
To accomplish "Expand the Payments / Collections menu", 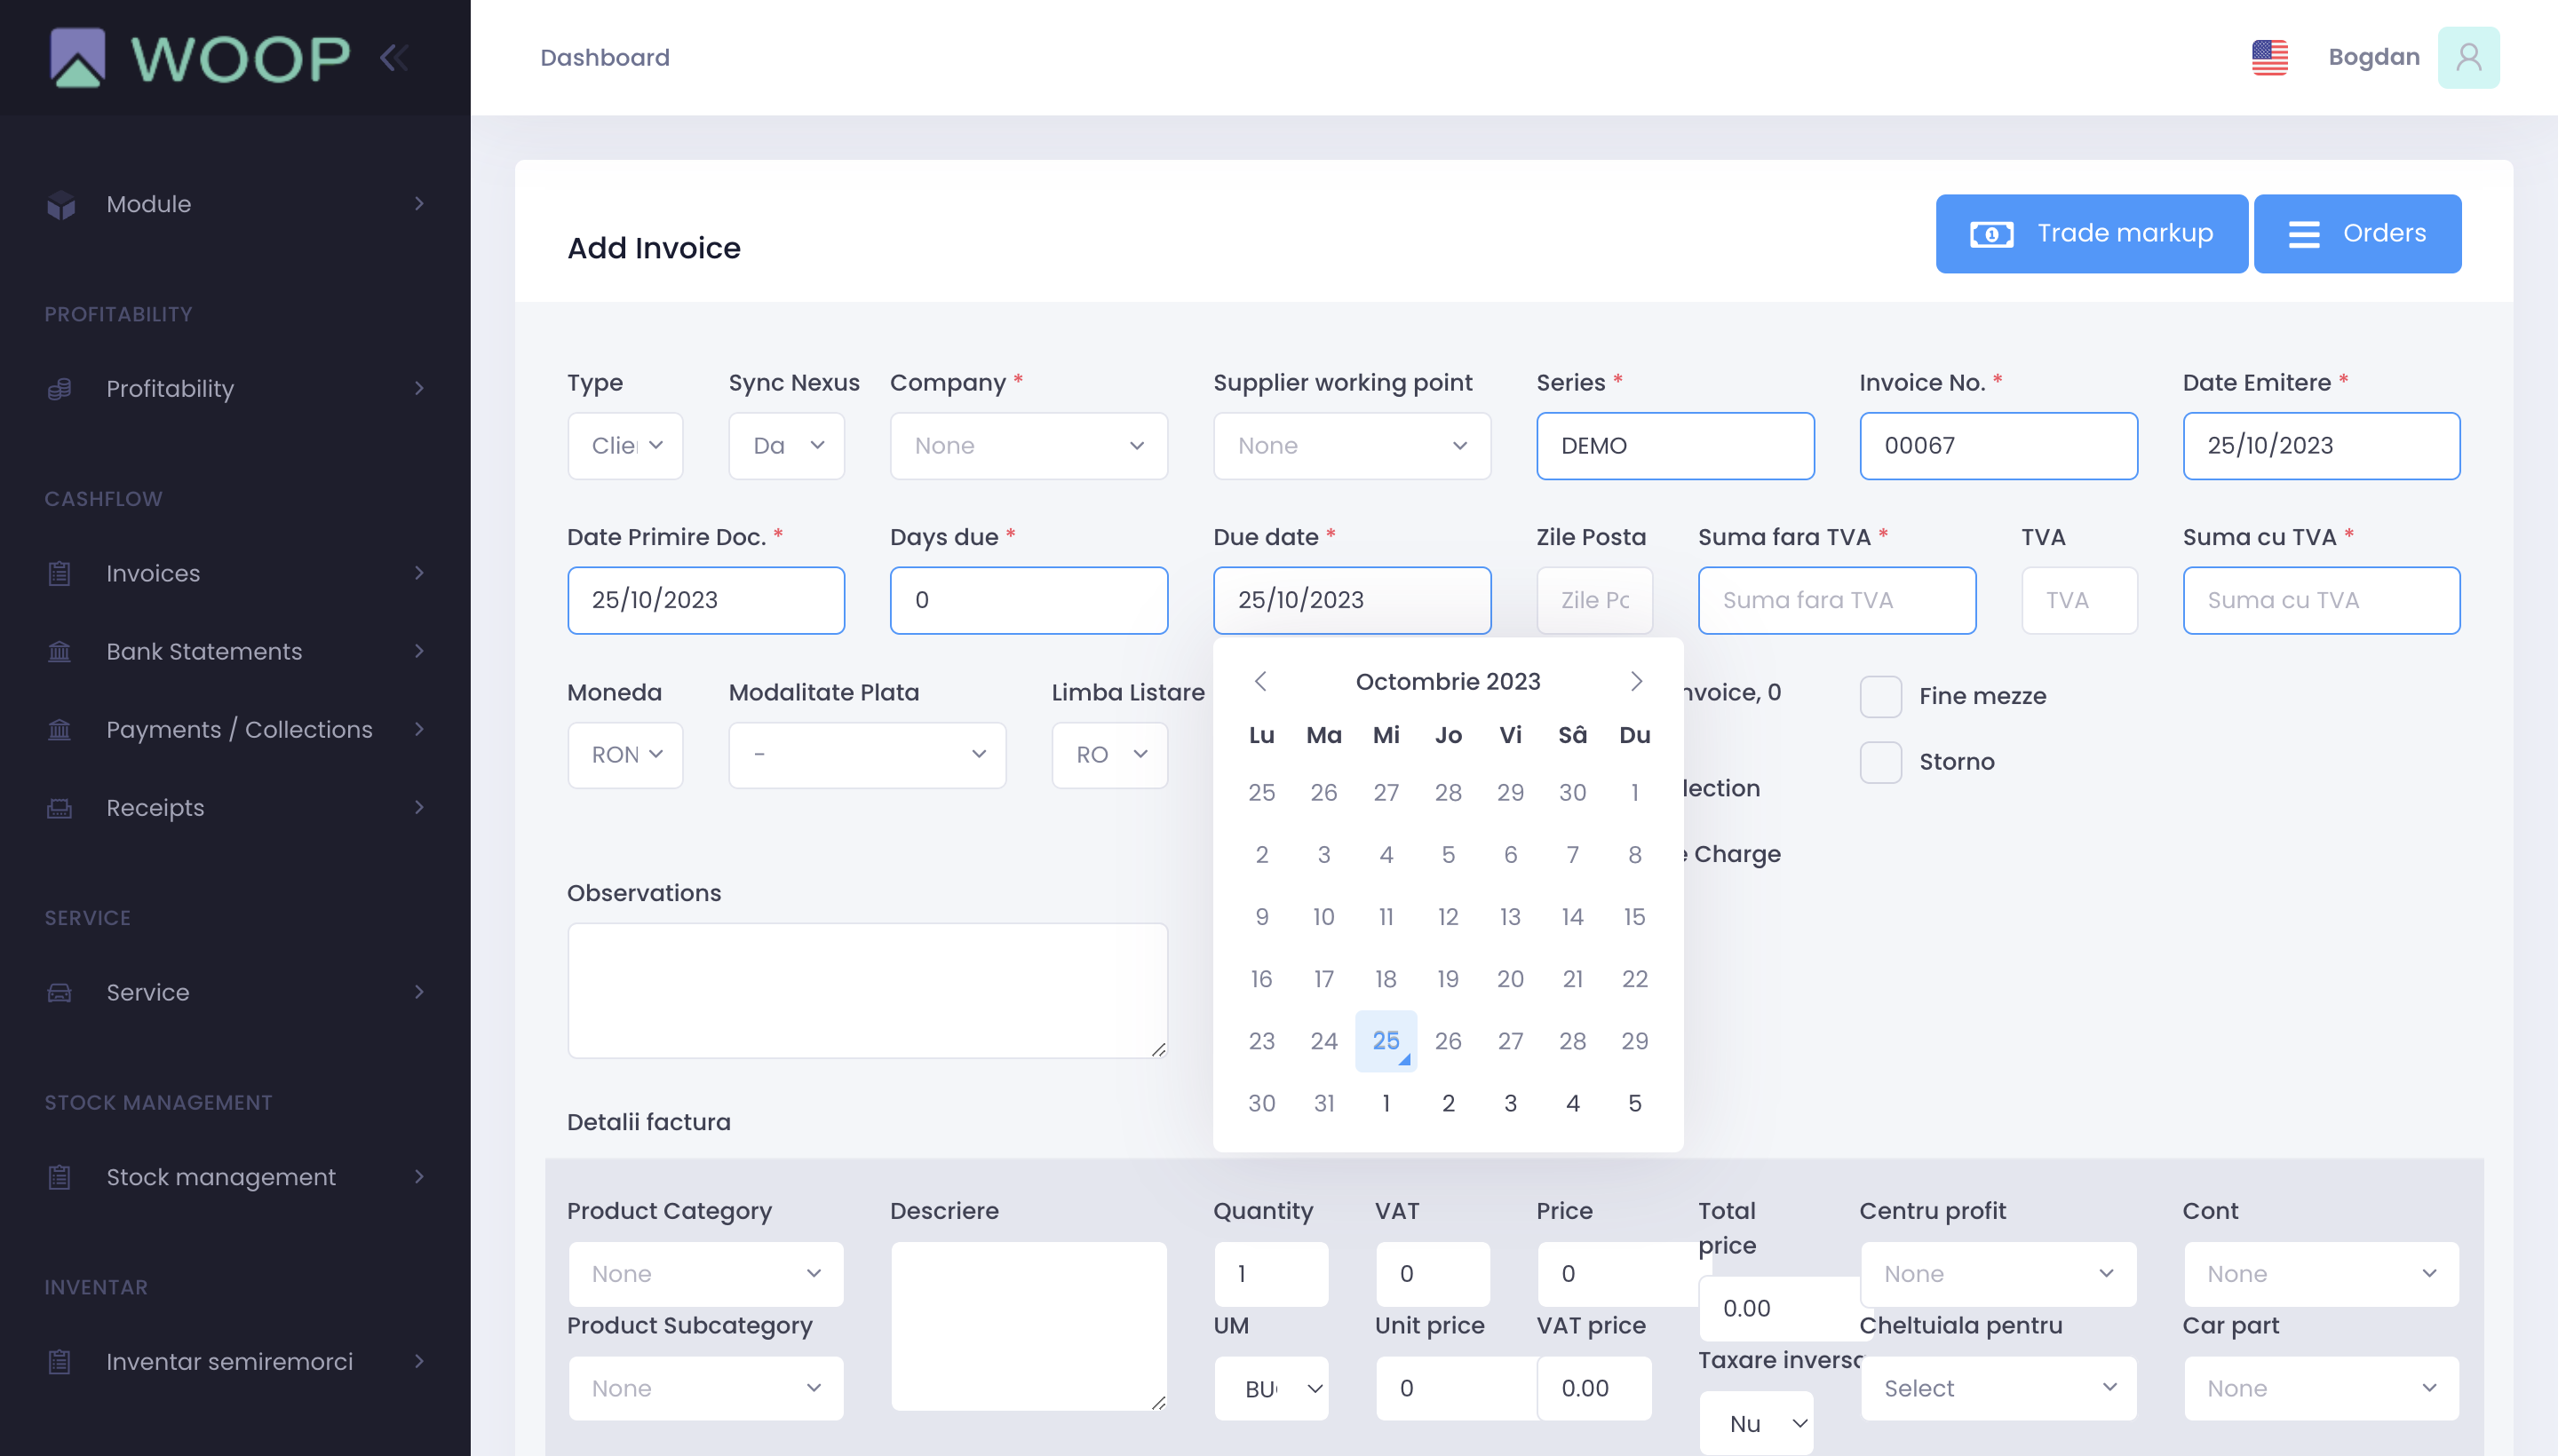I will (x=419, y=729).
